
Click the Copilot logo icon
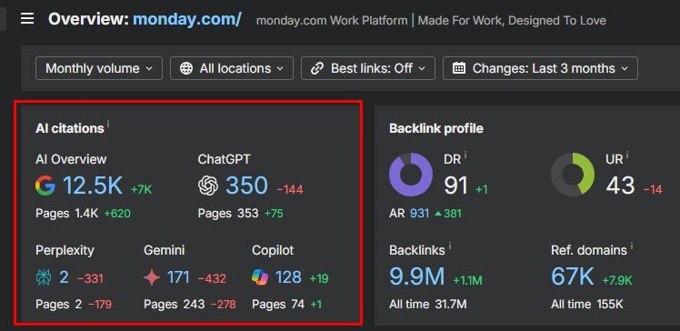[260, 277]
